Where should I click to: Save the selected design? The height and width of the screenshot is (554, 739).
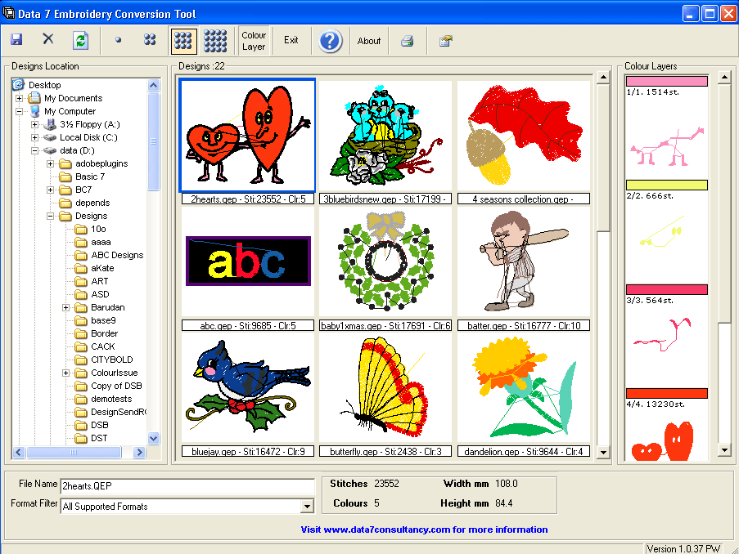click(x=16, y=40)
